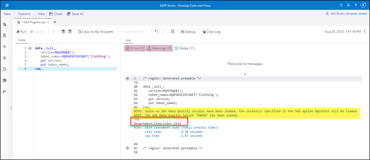Copy code to My Snippets
The width and height of the screenshot is (370, 160).
[x=96, y=31]
